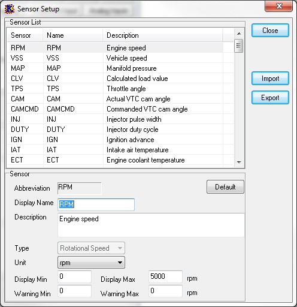Select the TPS Throttle angle row

120,89
